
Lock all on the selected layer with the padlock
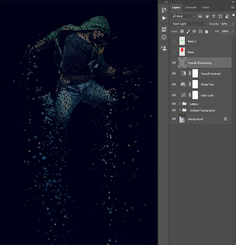[206, 31]
